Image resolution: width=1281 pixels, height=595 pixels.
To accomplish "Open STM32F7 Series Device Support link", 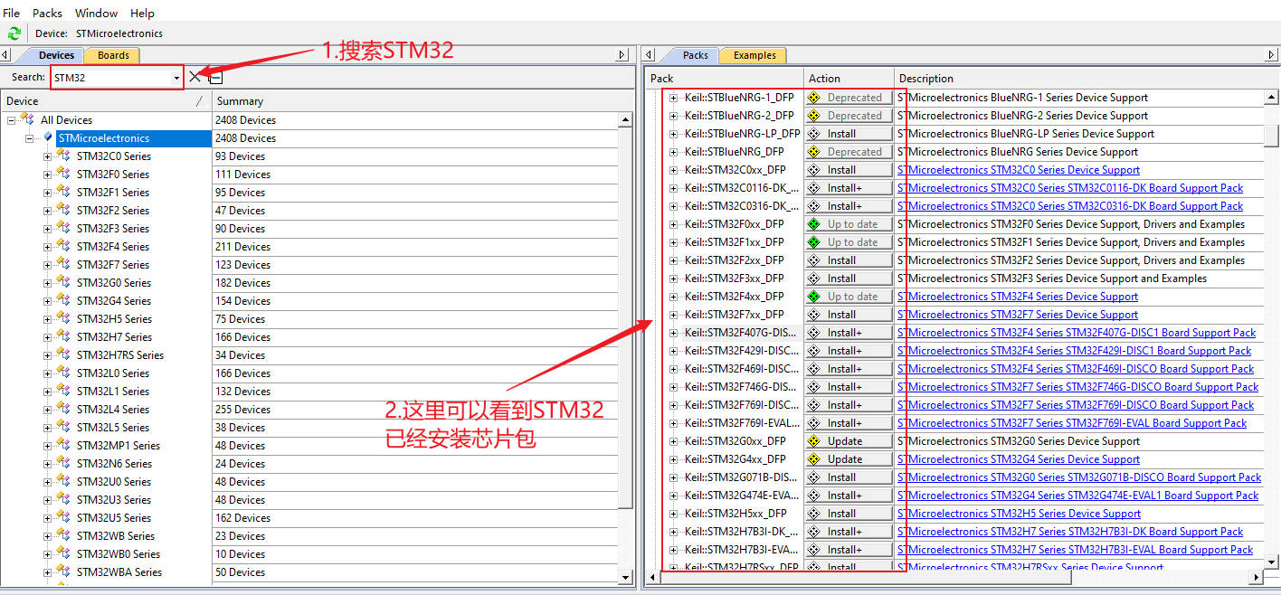I will 1018,315.
